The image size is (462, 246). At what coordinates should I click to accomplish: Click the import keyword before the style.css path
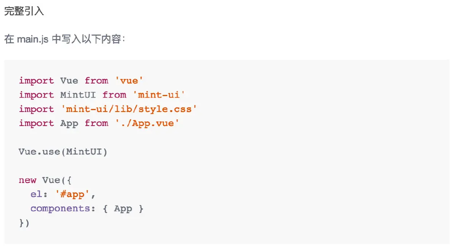point(37,109)
